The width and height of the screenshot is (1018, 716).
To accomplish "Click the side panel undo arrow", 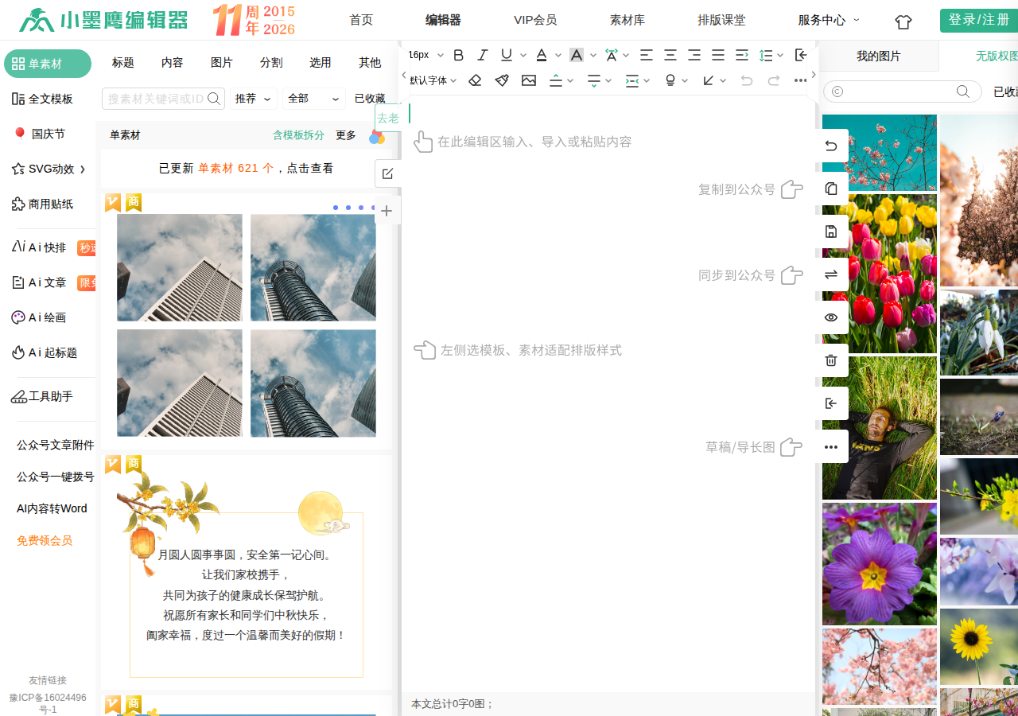I will point(831,146).
